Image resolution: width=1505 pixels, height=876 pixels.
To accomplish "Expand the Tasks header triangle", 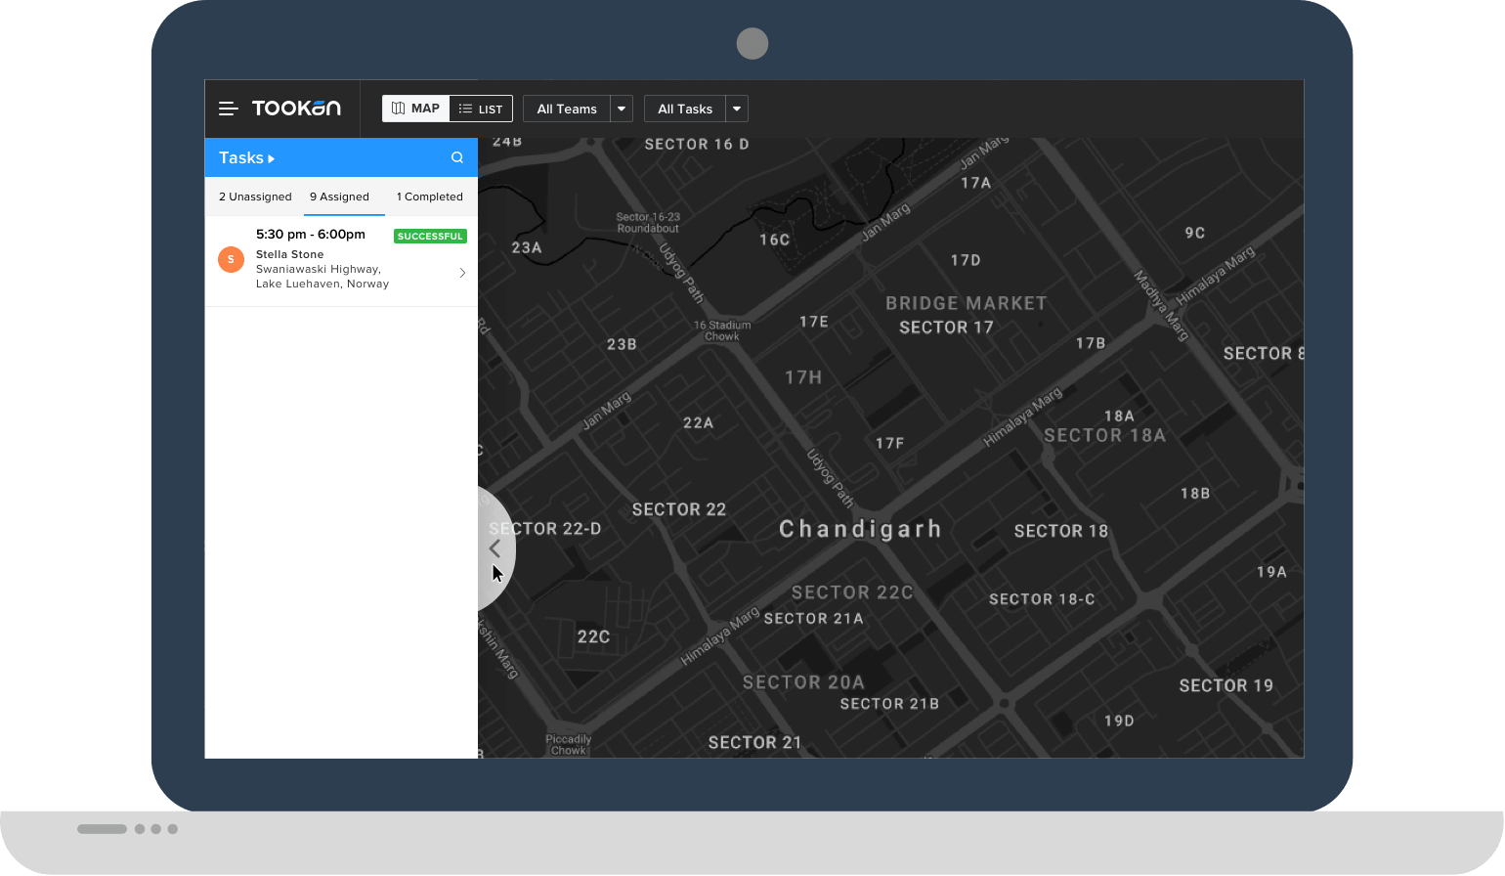I will tap(272, 158).
